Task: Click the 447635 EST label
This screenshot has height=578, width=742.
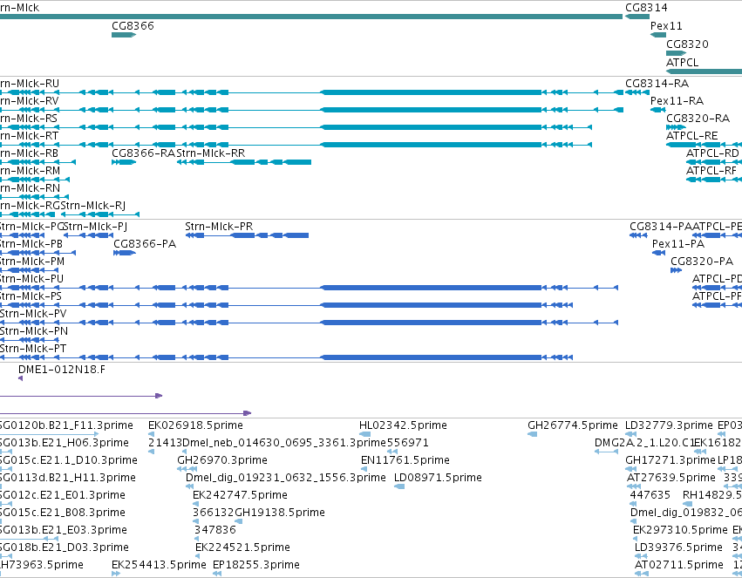Action: [x=650, y=495]
